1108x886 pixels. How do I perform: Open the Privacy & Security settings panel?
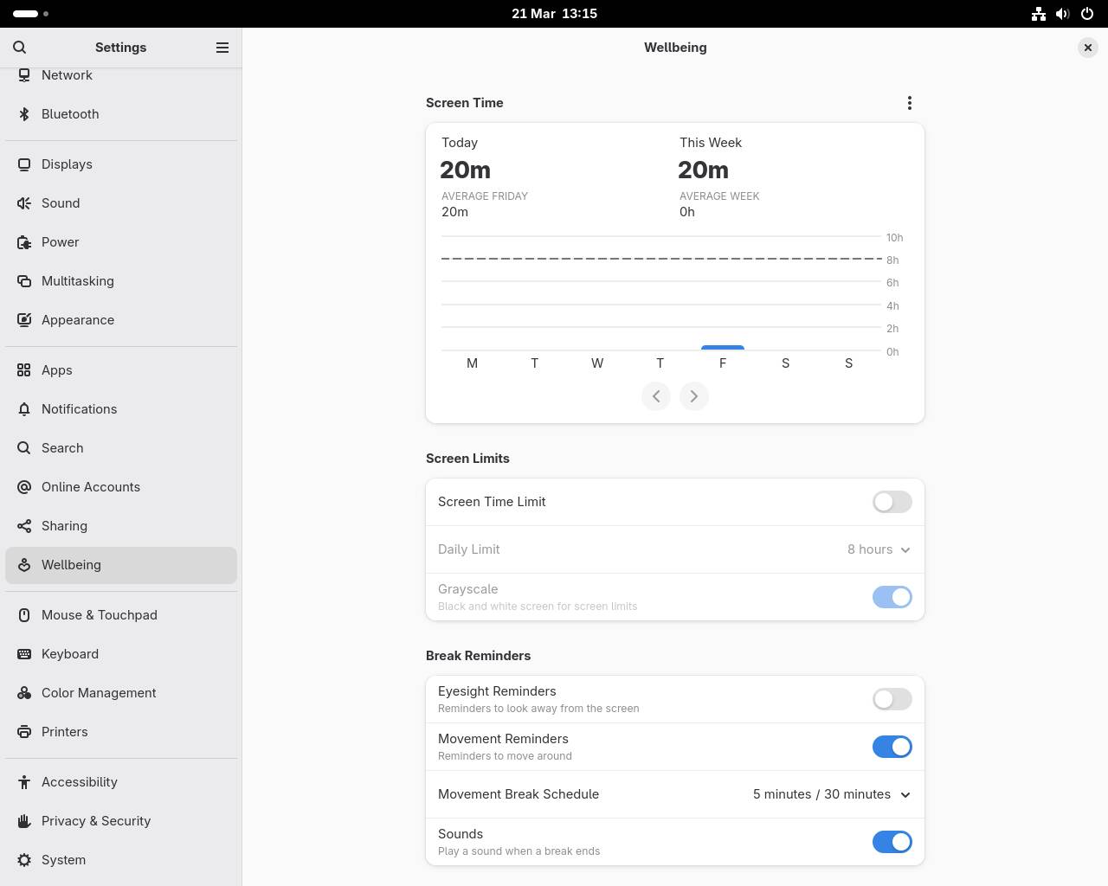pyautogui.click(x=121, y=821)
